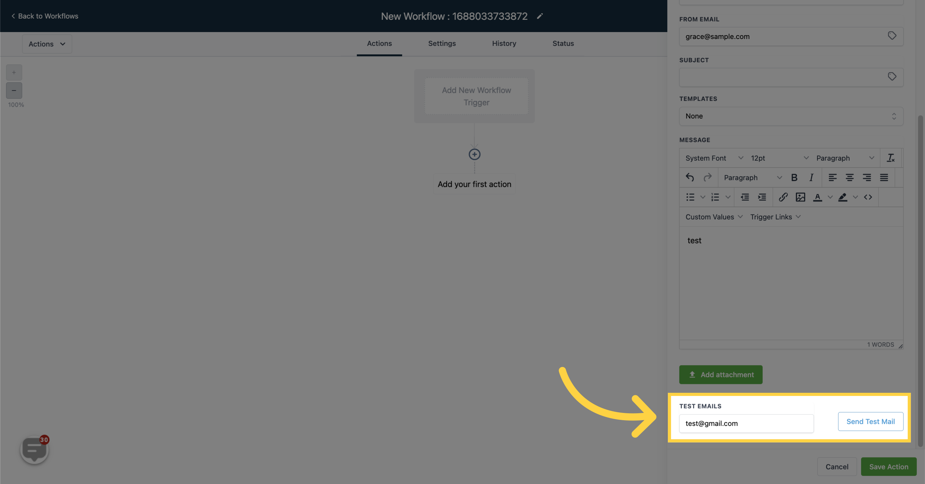
Task: Click the Undo icon in message toolbar
Action: pyautogui.click(x=690, y=177)
